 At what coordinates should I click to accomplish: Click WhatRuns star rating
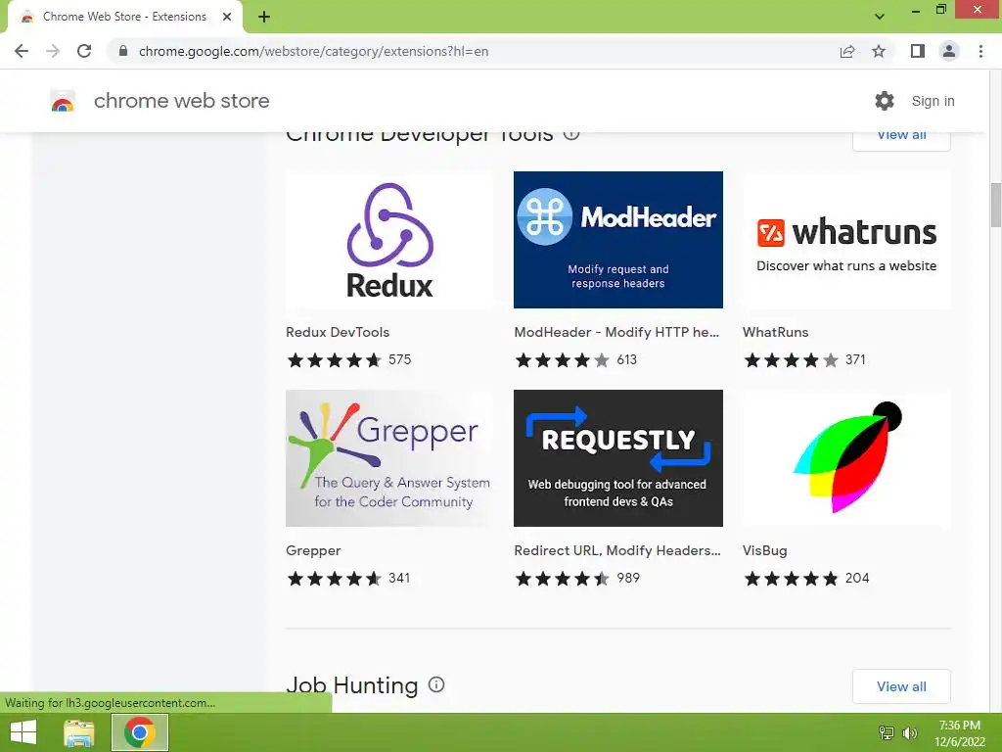(791, 360)
